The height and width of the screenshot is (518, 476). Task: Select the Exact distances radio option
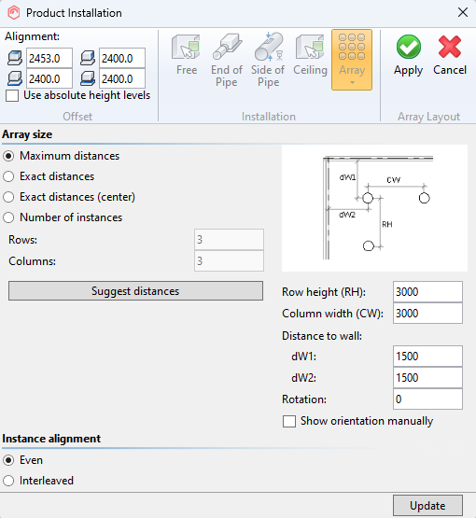click(x=8, y=176)
